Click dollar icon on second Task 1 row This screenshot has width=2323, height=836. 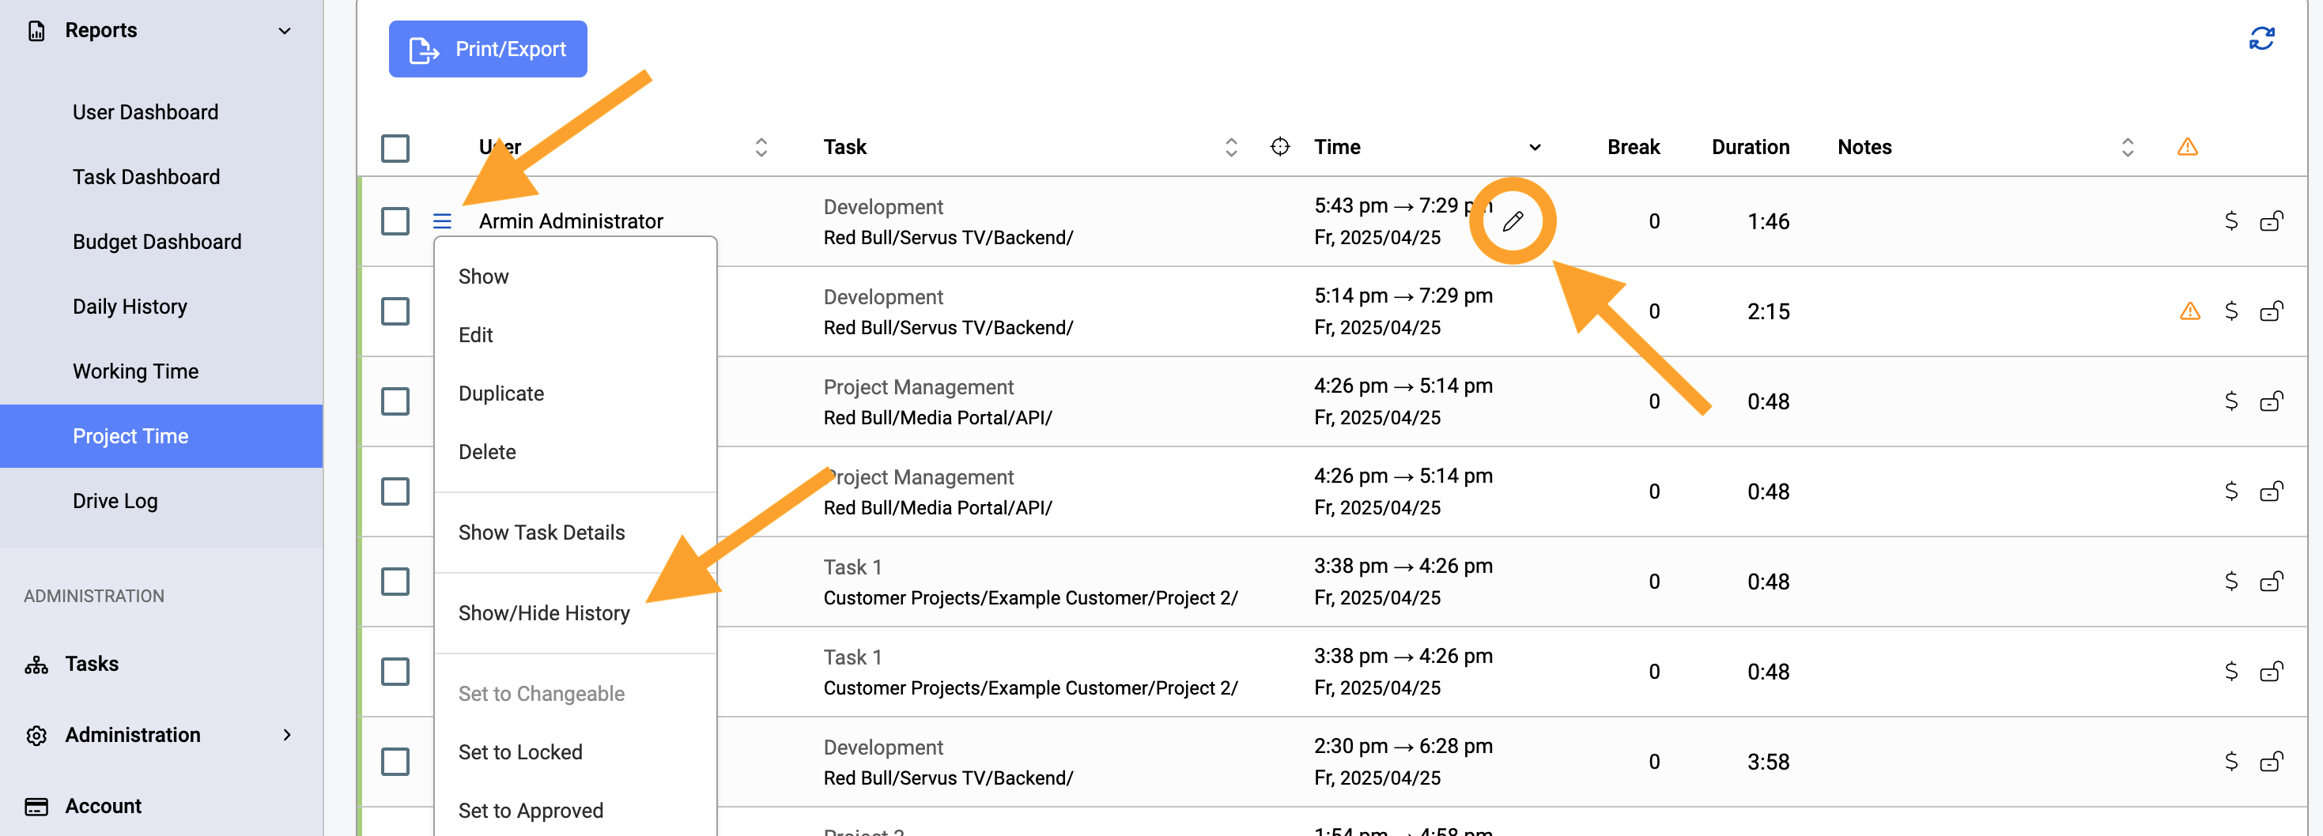click(2230, 671)
